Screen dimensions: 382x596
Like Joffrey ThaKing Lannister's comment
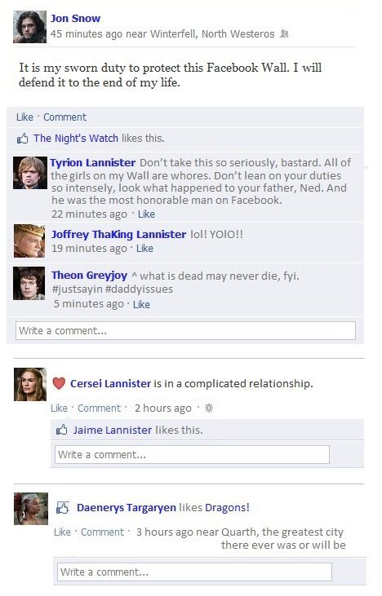144,248
